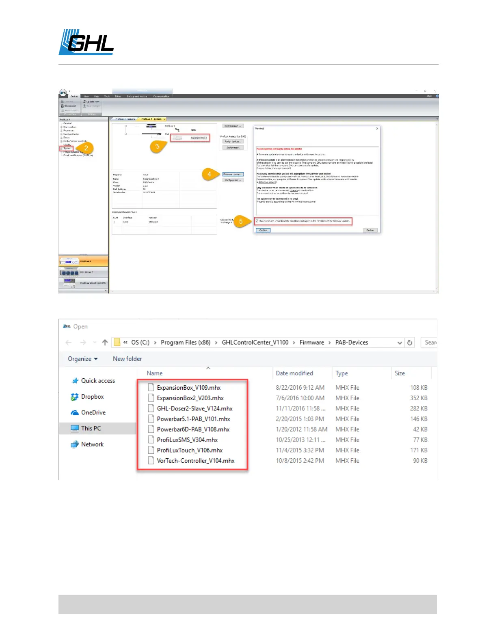The image size is (497, 643).
Task: Select Email notification (ProfiLux) tree item
Action: (x=78, y=155)
